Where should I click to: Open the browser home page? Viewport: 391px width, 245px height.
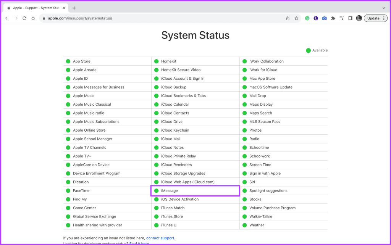click(x=33, y=18)
